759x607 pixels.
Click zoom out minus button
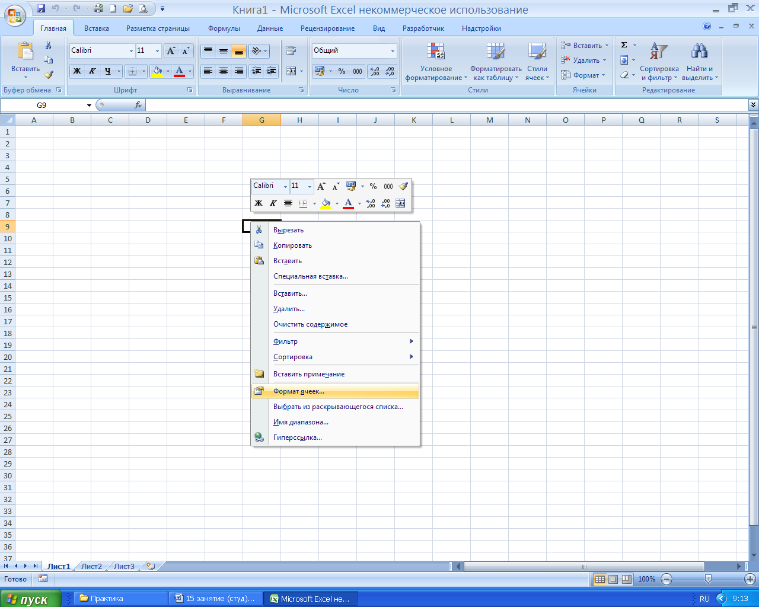click(666, 579)
